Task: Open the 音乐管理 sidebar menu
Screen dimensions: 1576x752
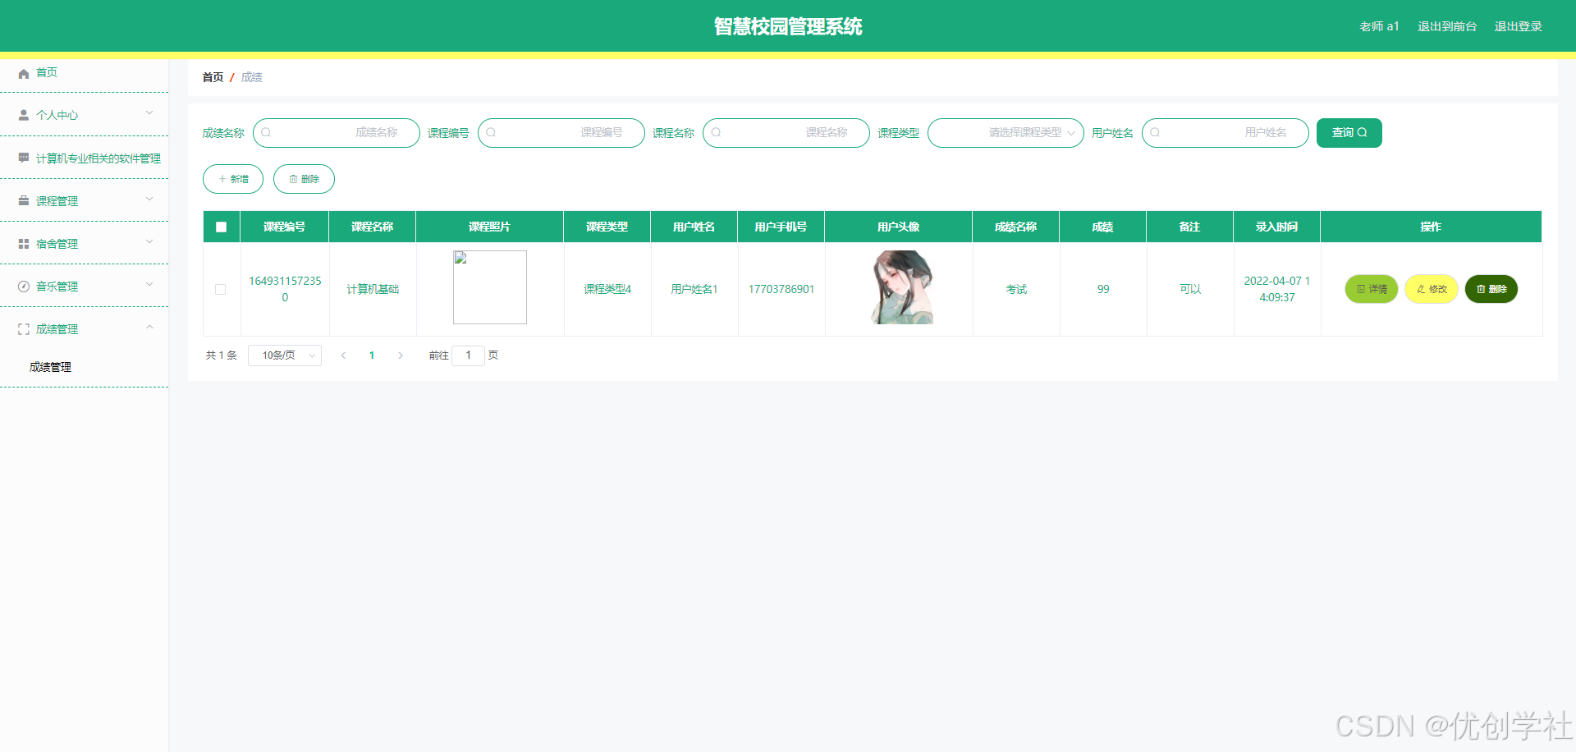Action: point(84,286)
